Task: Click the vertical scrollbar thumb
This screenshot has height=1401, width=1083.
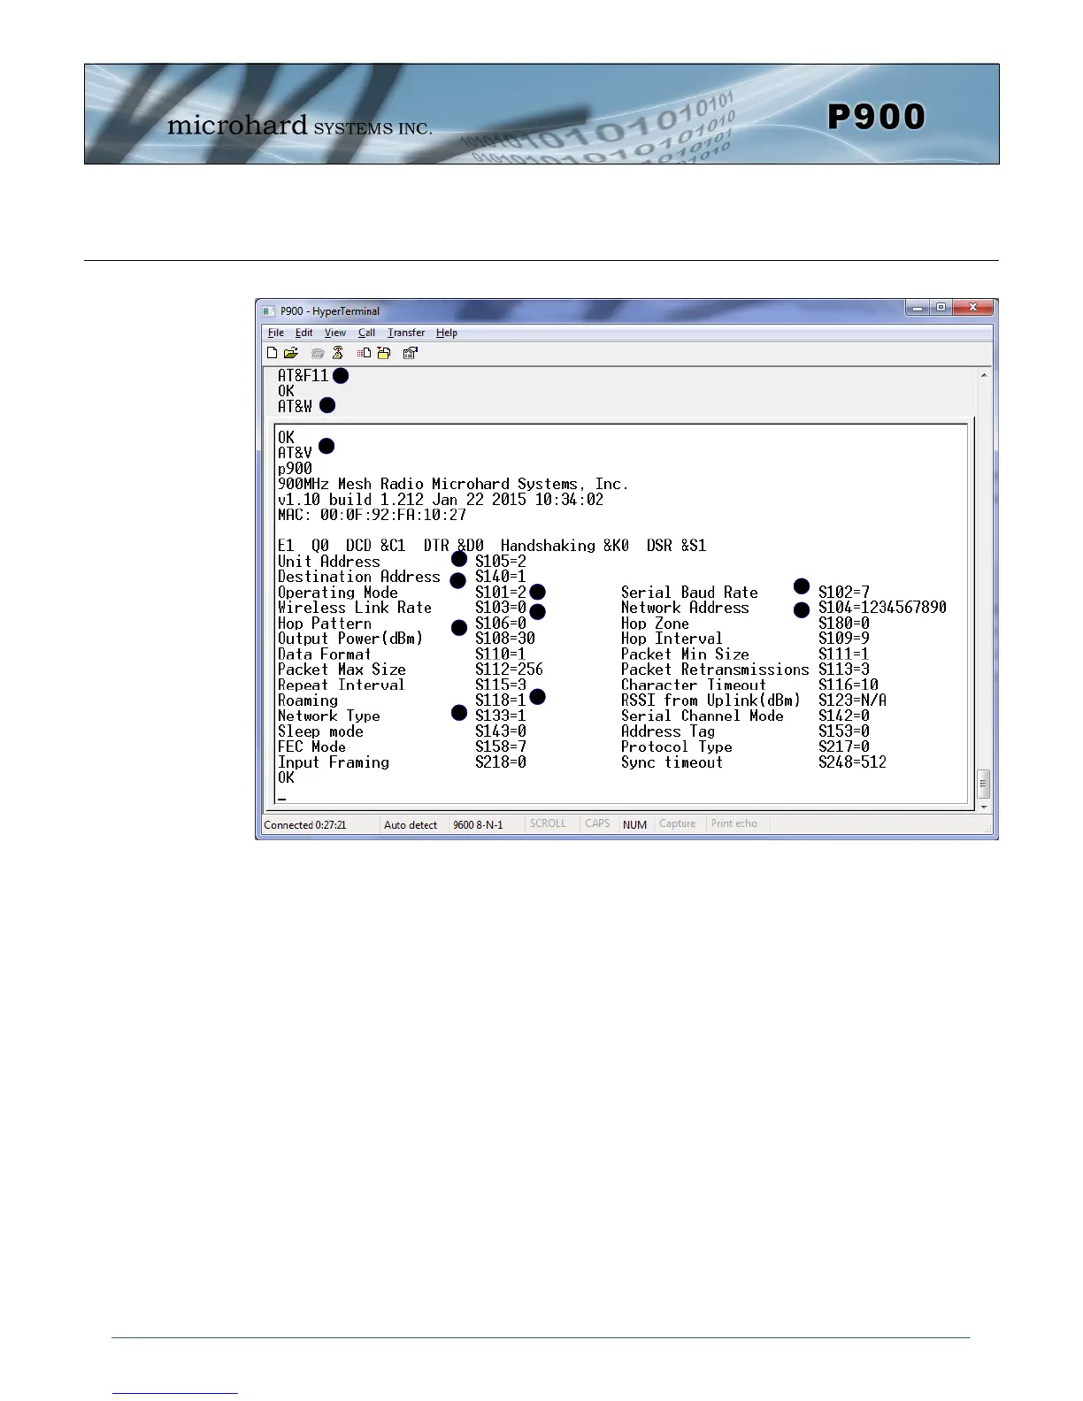Action: pos(984,784)
